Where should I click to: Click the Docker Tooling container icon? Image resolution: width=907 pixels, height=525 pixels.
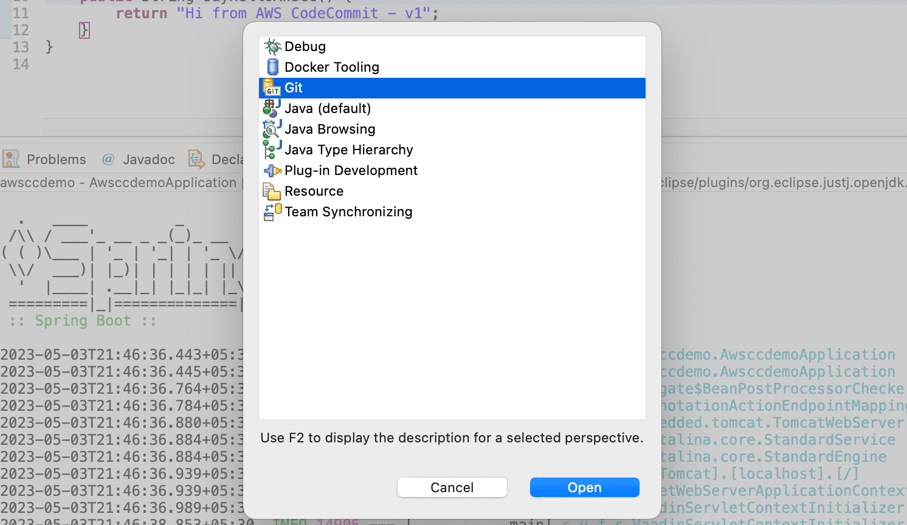[273, 67]
